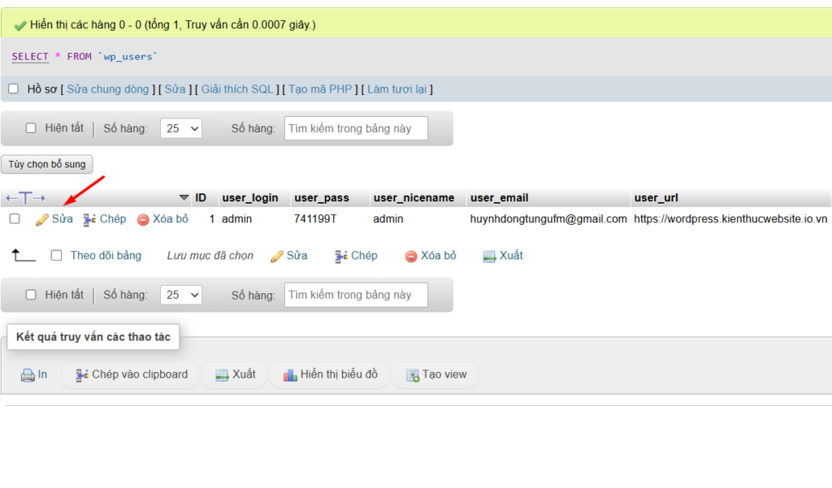Click the red Xóa bỏ icon in admin row
Viewport: 832px width, 488px height.
[x=143, y=219]
